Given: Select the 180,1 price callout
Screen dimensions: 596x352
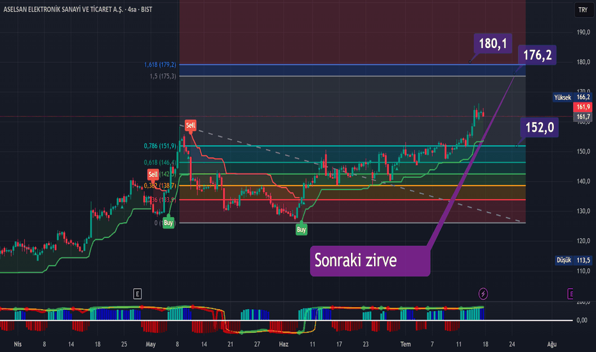Looking at the screenshot, I should (493, 44).
